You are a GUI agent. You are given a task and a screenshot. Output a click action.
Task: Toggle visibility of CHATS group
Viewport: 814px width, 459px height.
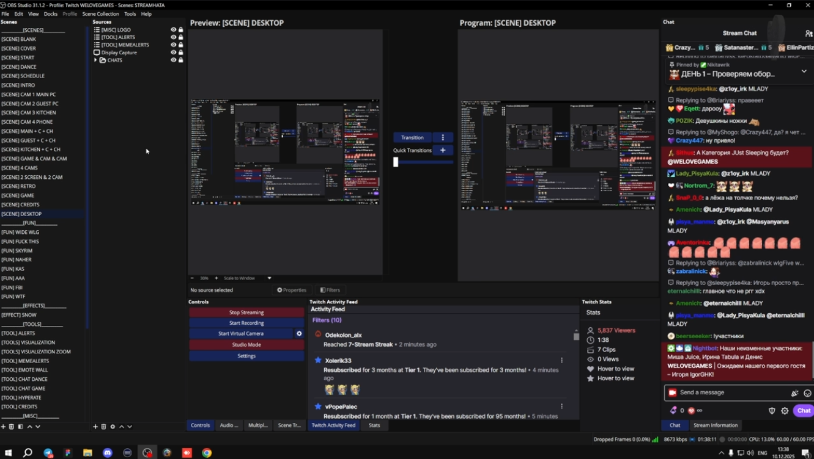[x=173, y=60]
